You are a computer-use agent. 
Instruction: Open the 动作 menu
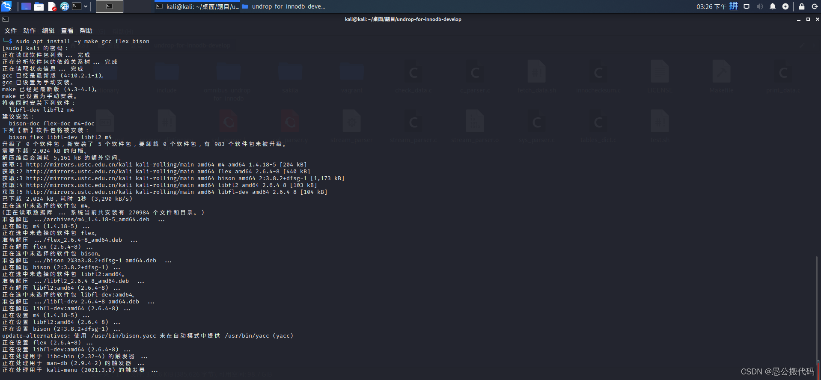point(30,31)
